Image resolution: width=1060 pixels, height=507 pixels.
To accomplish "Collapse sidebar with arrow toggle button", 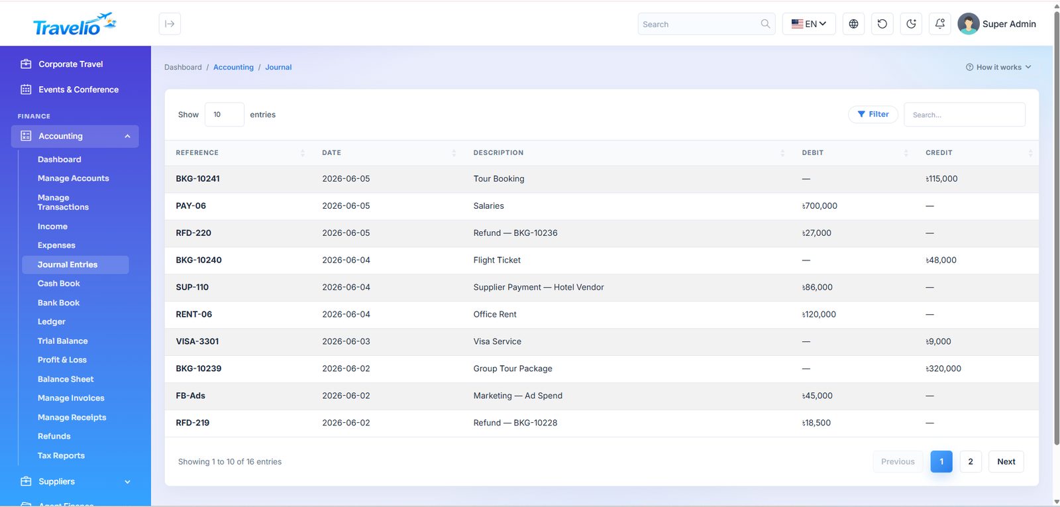I will tap(170, 24).
